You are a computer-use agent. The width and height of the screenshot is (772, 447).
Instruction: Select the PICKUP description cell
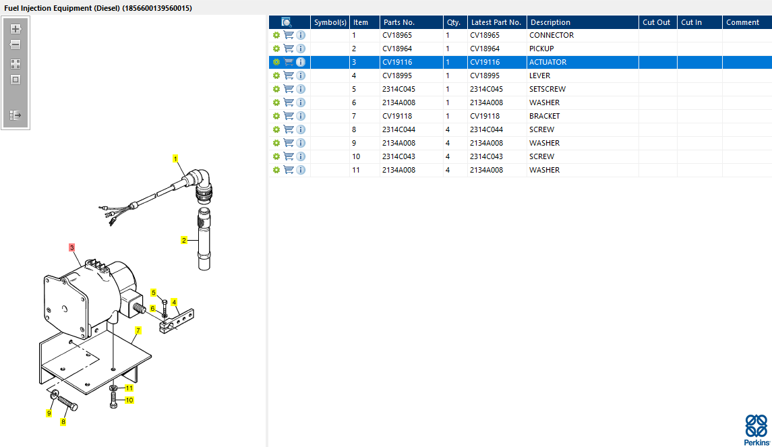pyautogui.click(x=583, y=49)
